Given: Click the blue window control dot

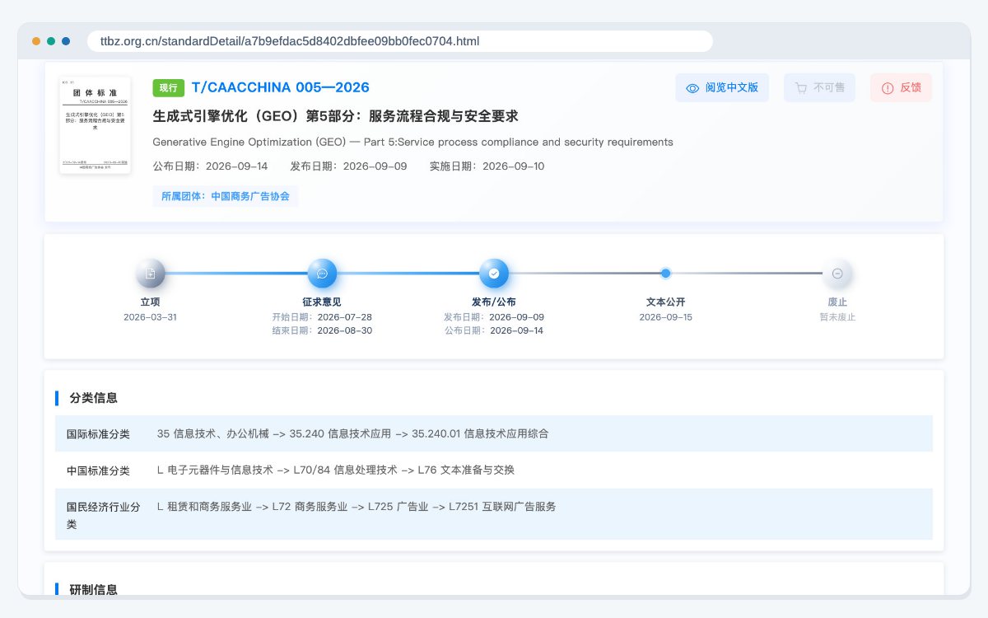Looking at the screenshot, I should [66, 41].
